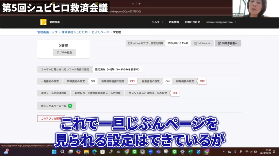Open 発生したエラーの一覧
Screen dimensions: 279x156
point(57,106)
